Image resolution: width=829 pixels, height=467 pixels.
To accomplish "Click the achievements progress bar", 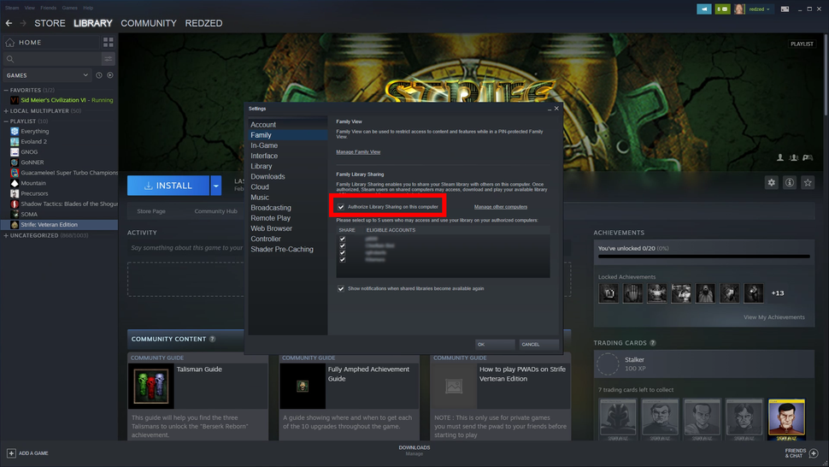I will coord(703,257).
